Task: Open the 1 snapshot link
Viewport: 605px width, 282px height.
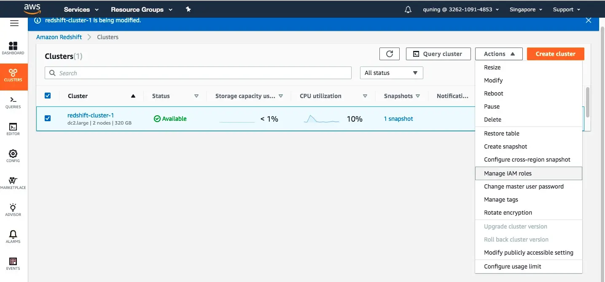Action: tap(398, 119)
